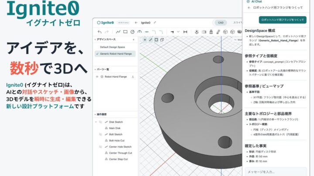Toggle body selection filter in viewport
The image size is (314, 176).
162,40
